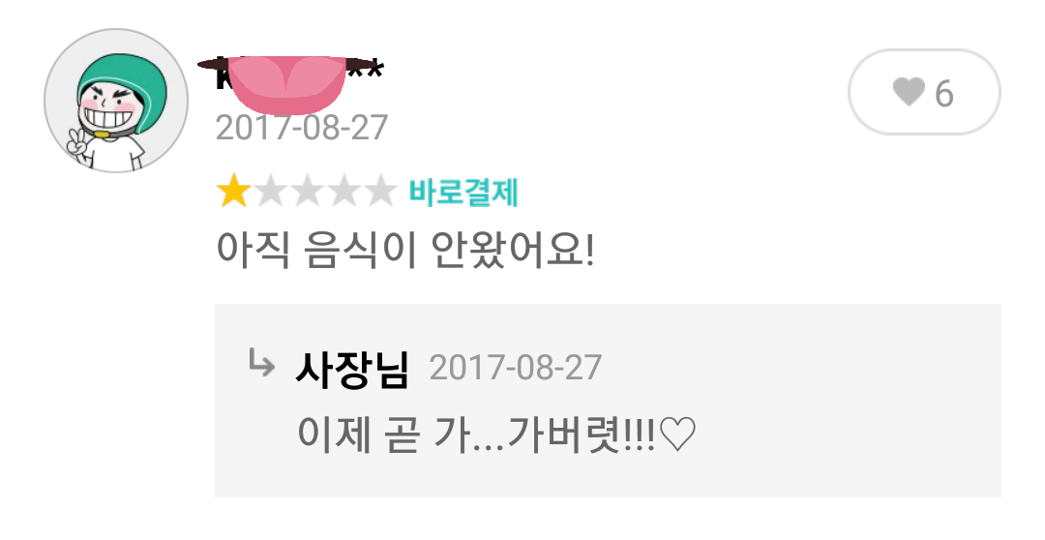
Task: Select the second gray rating star
Action: click(271, 192)
